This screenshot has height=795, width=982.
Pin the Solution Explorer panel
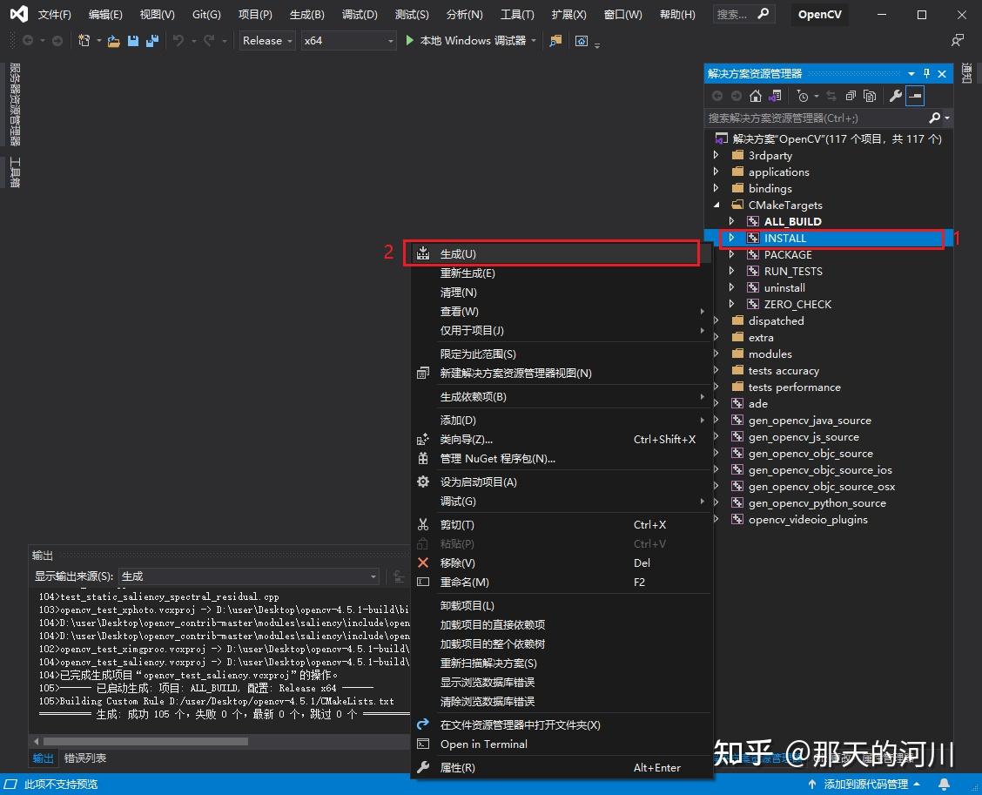click(x=927, y=73)
